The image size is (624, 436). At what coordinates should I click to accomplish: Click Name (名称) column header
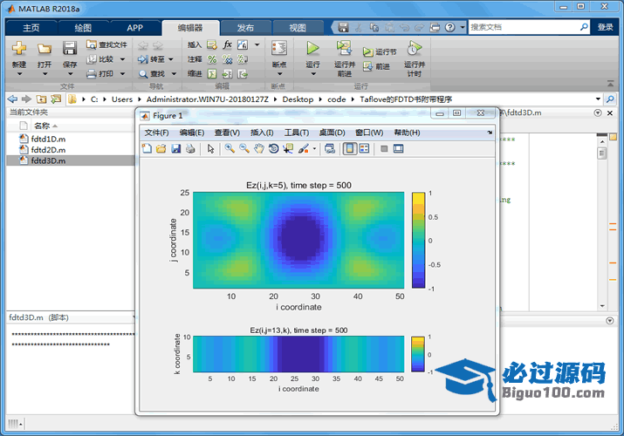[x=42, y=126]
